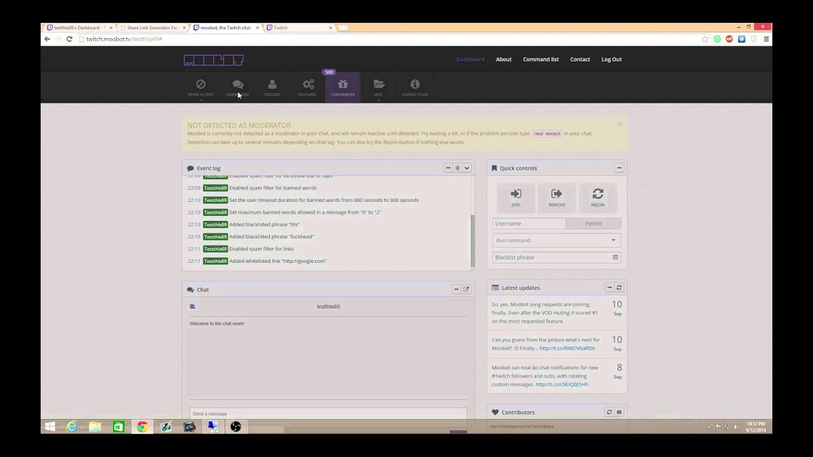Collapse the Event log panel

click(448, 168)
